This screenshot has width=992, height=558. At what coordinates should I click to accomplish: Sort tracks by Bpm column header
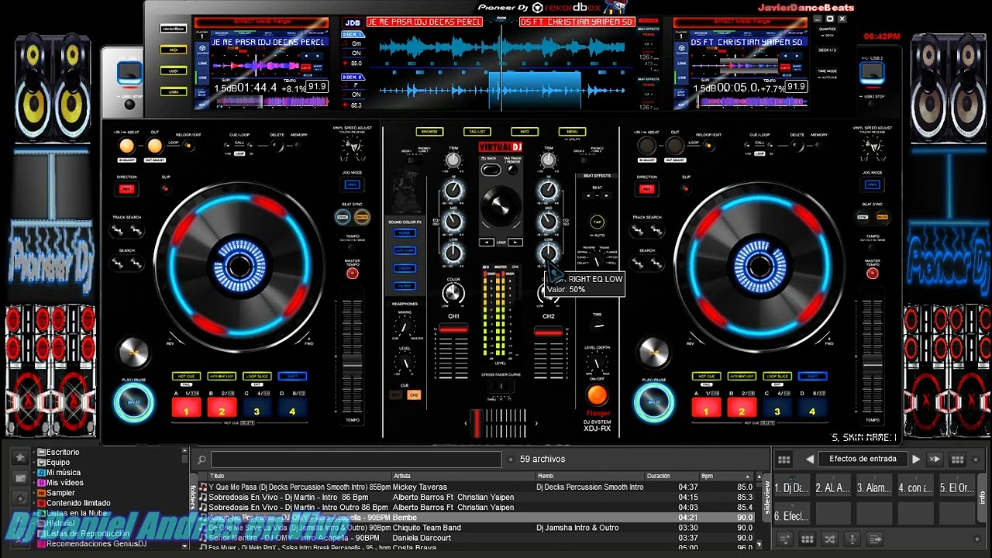727,476
